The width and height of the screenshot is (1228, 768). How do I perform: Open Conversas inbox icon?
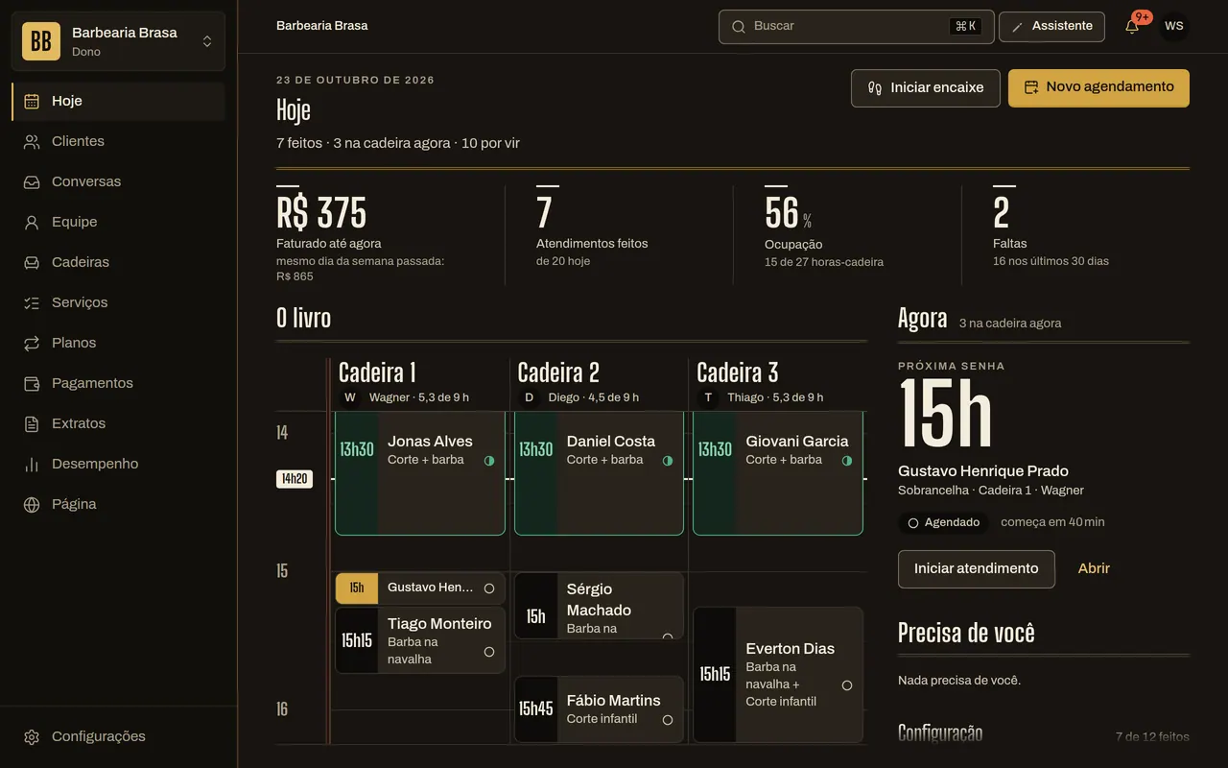click(x=32, y=181)
